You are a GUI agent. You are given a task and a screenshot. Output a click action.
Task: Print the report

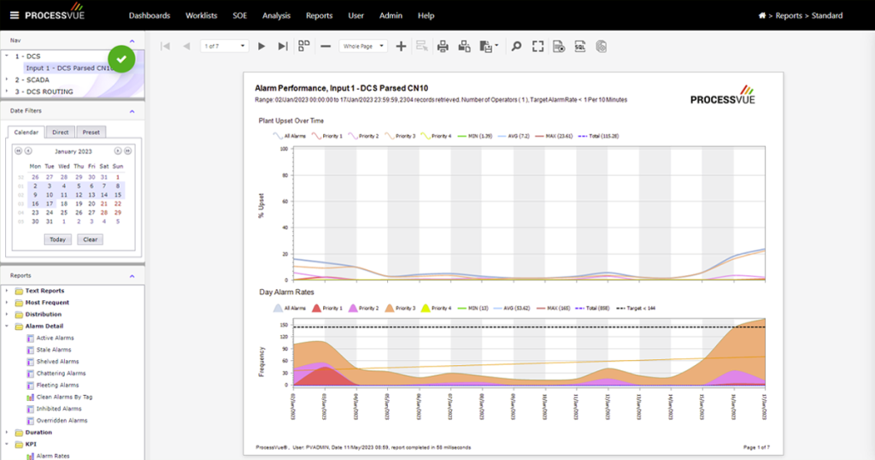443,46
